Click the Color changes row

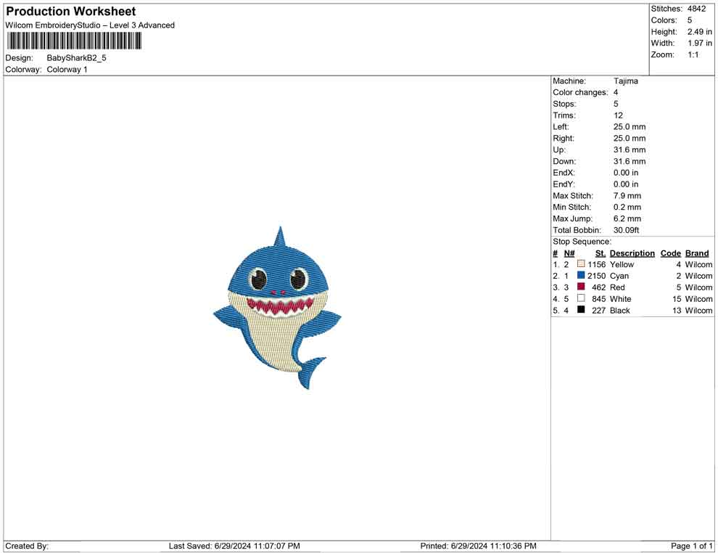click(586, 93)
